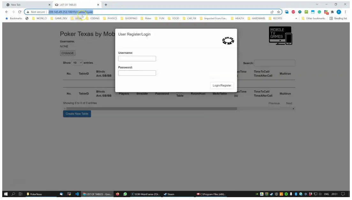This screenshot has height=200, width=352.
Task: Open the Windows Start menu
Action: pos(6,194)
